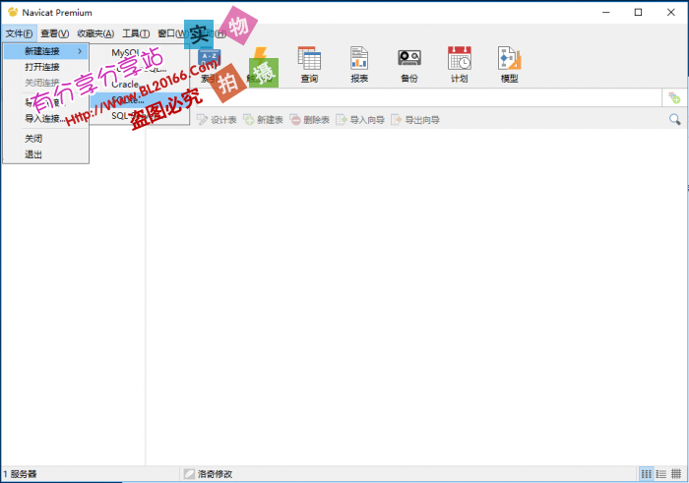Screen dimensions: 689x483
Task: Open the 窗口(W) menu
Action: 172,33
